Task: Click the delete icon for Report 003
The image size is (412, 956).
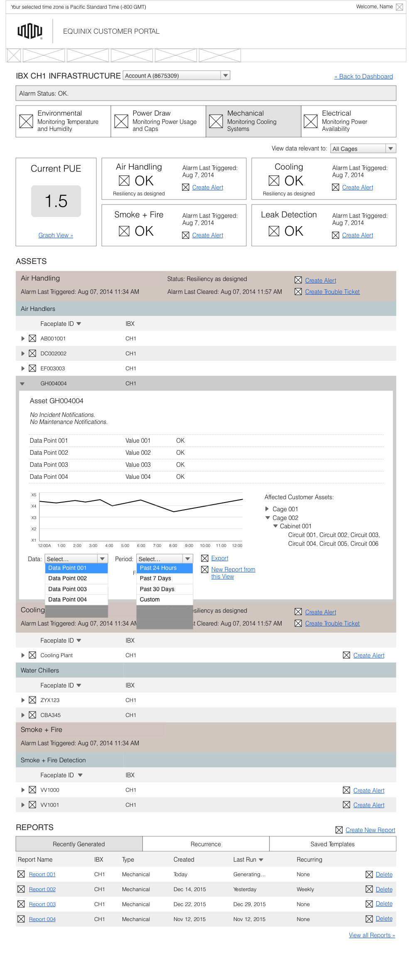Action: tap(369, 904)
